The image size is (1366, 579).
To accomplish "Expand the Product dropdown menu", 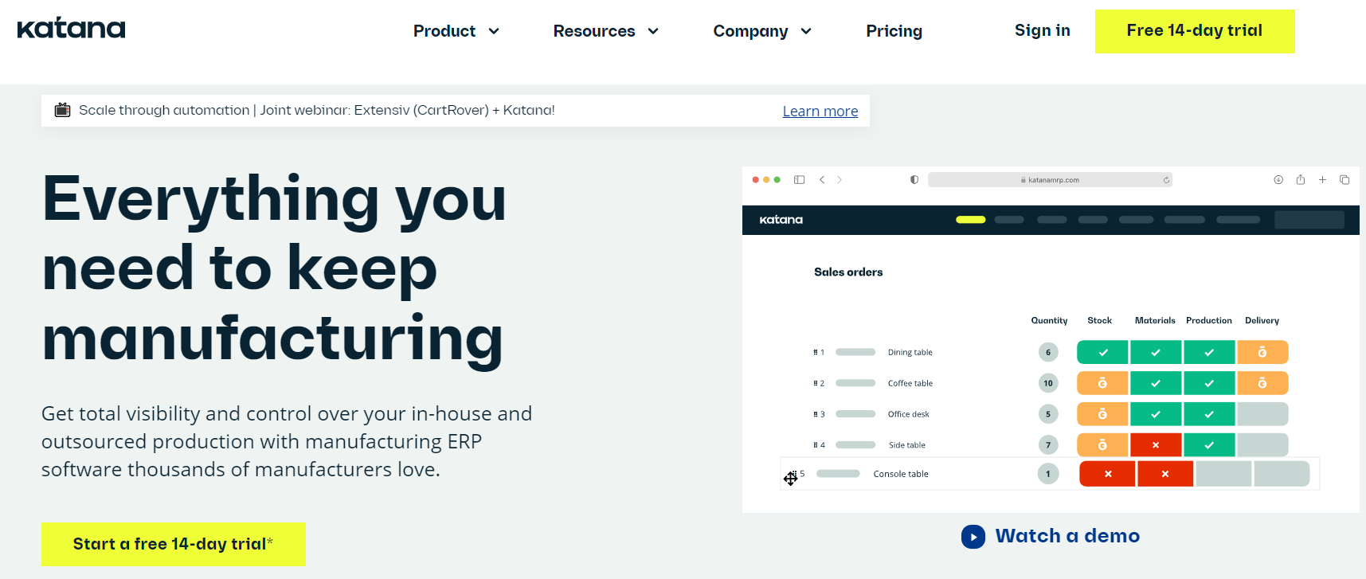I will pyautogui.click(x=456, y=31).
